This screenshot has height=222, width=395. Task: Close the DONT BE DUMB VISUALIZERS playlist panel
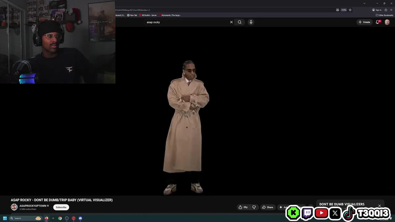pos(380,206)
